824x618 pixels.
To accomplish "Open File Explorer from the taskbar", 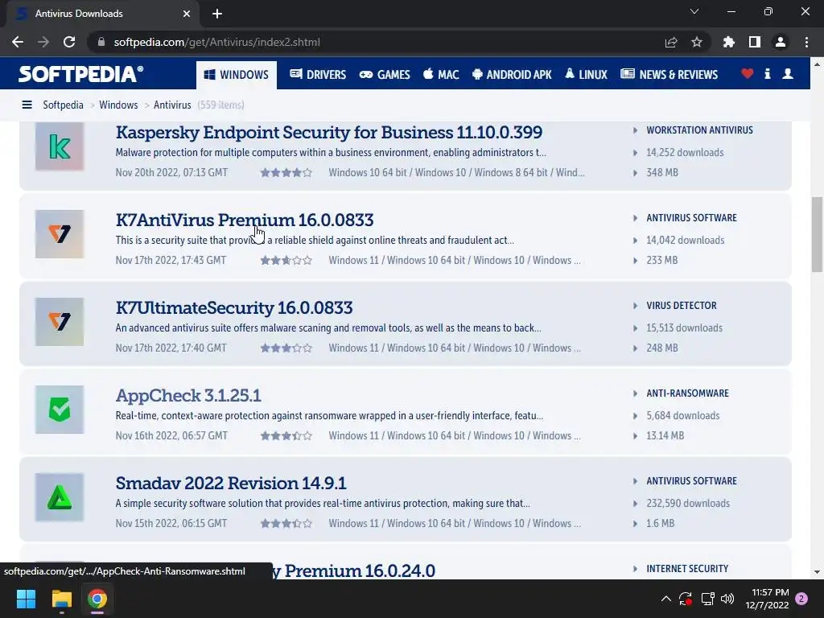I will pyautogui.click(x=61, y=599).
